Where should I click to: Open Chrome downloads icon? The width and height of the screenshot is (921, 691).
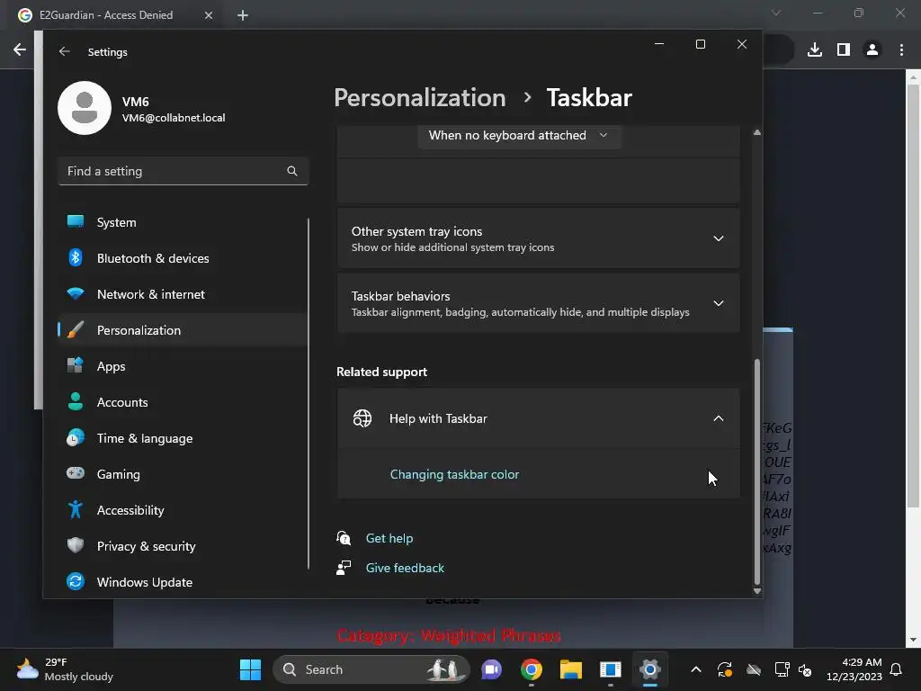tap(815, 50)
